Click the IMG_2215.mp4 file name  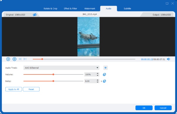coord(90,14)
